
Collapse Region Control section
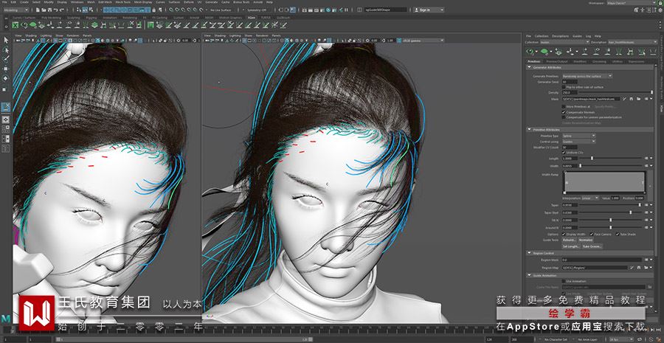[x=529, y=253]
